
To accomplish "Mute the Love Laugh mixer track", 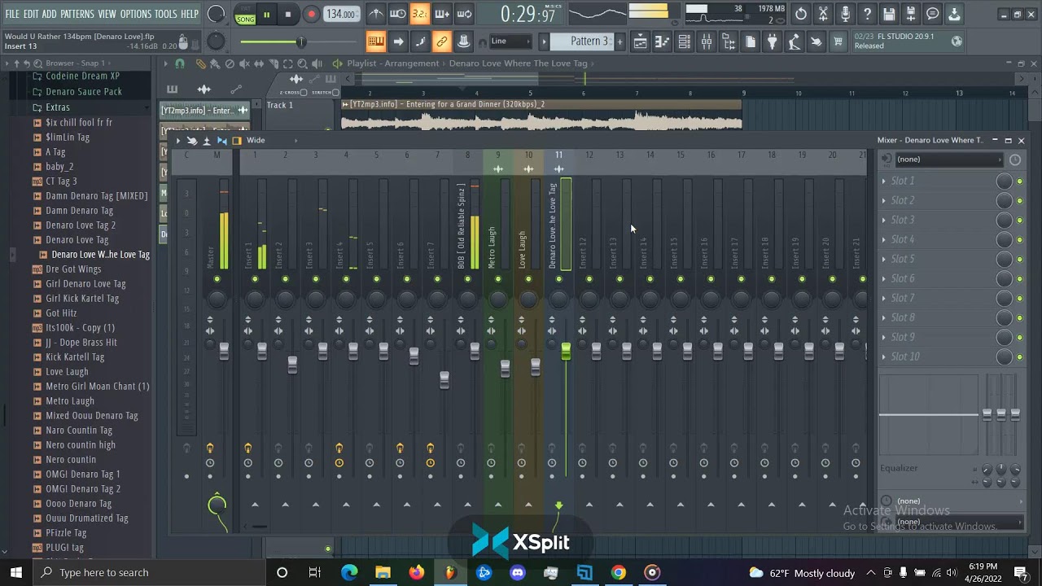I will (x=528, y=279).
